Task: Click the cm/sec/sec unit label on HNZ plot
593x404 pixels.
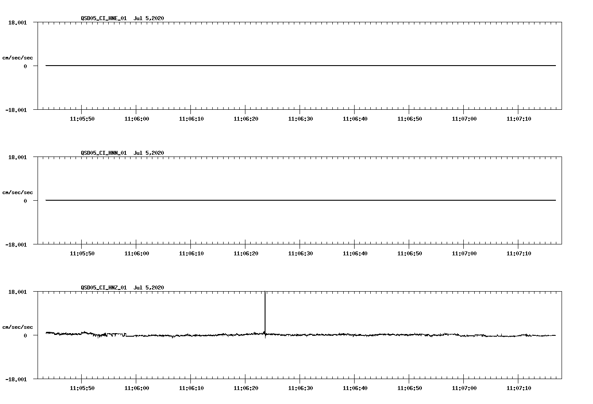Action: click(17, 327)
